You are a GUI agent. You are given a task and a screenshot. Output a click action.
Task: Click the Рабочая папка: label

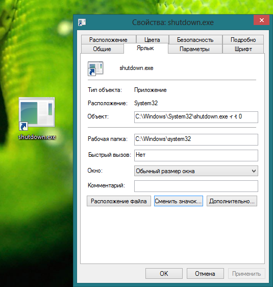pyautogui.click(x=108, y=139)
